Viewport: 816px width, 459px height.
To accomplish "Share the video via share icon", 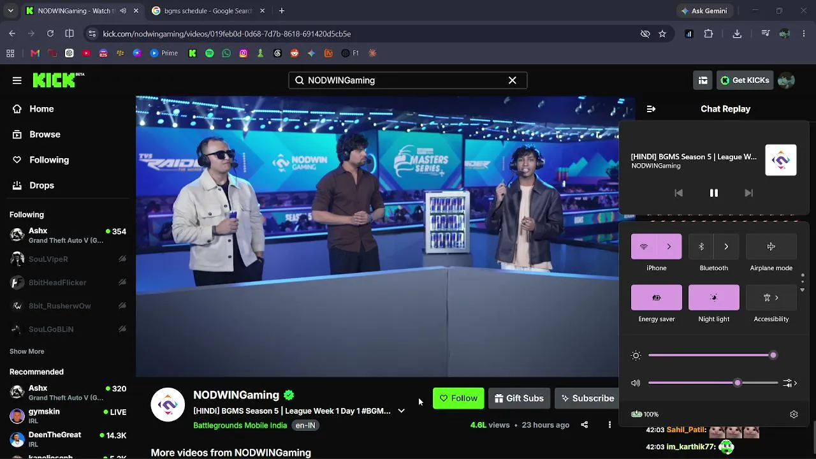I will [x=584, y=425].
